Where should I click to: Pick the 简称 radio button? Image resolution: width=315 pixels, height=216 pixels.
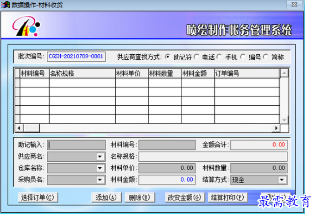(x=266, y=57)
